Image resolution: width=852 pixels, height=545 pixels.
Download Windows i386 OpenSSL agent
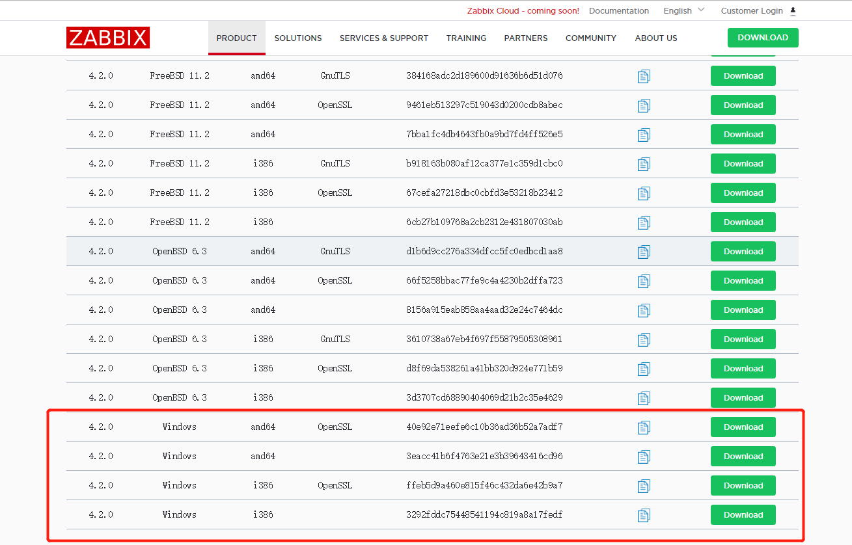743,485
